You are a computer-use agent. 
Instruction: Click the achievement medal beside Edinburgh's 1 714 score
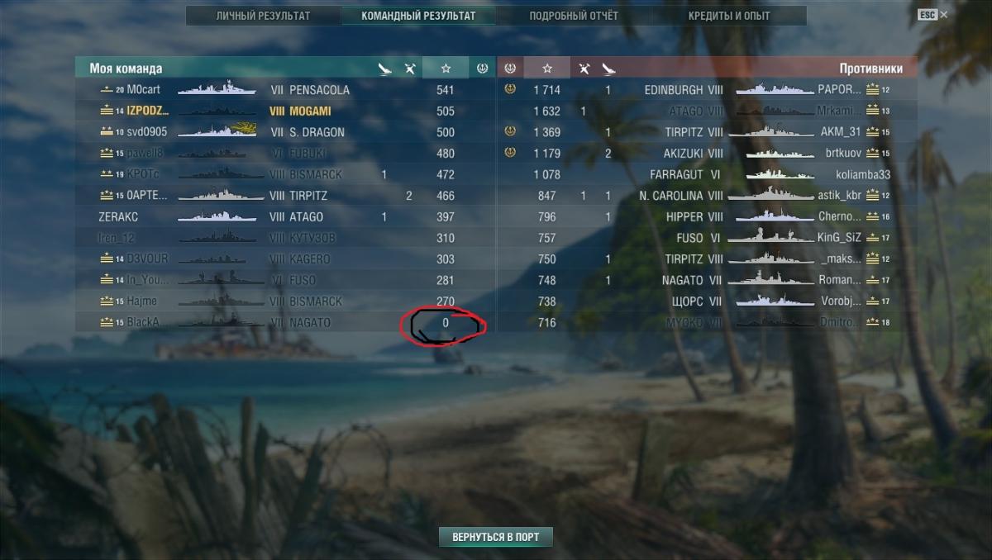pos(509,89)
